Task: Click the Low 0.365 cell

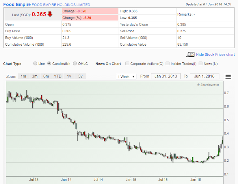Action: tap(147, 18)
